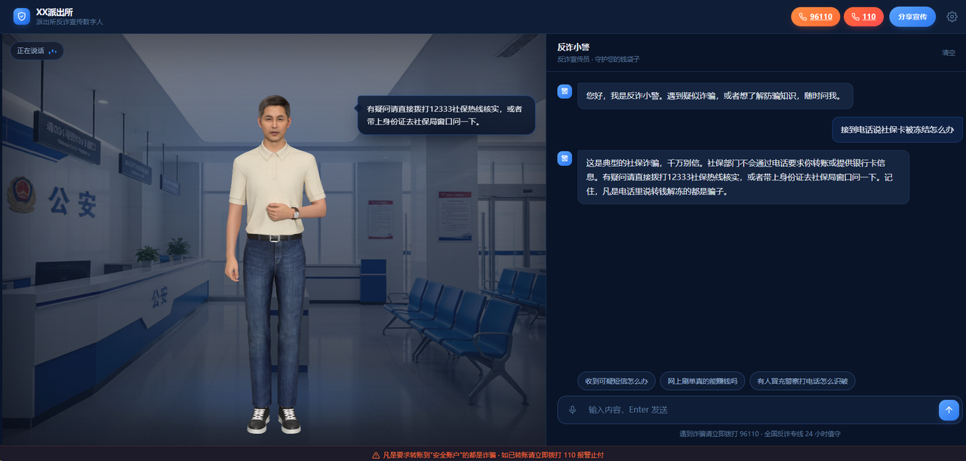Click 清空 to clear the chat
The width and height of the screenshot is (966, 461).
tap(948, 53)
